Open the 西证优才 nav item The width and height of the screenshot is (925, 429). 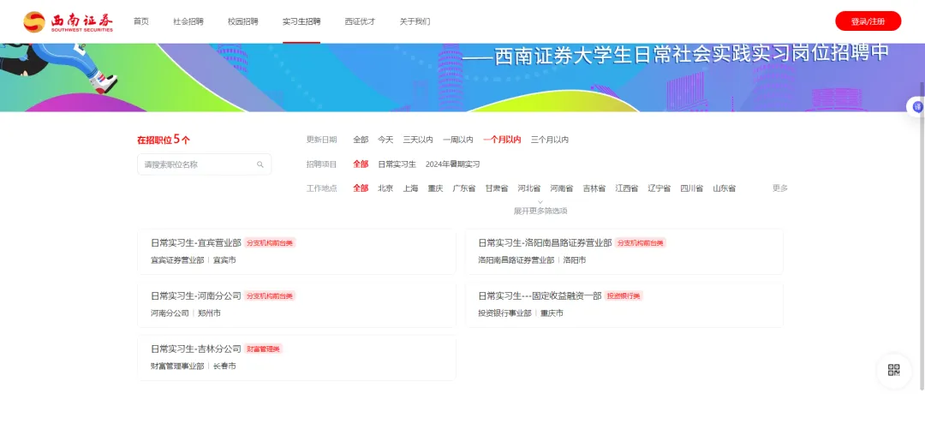[360, 21]
